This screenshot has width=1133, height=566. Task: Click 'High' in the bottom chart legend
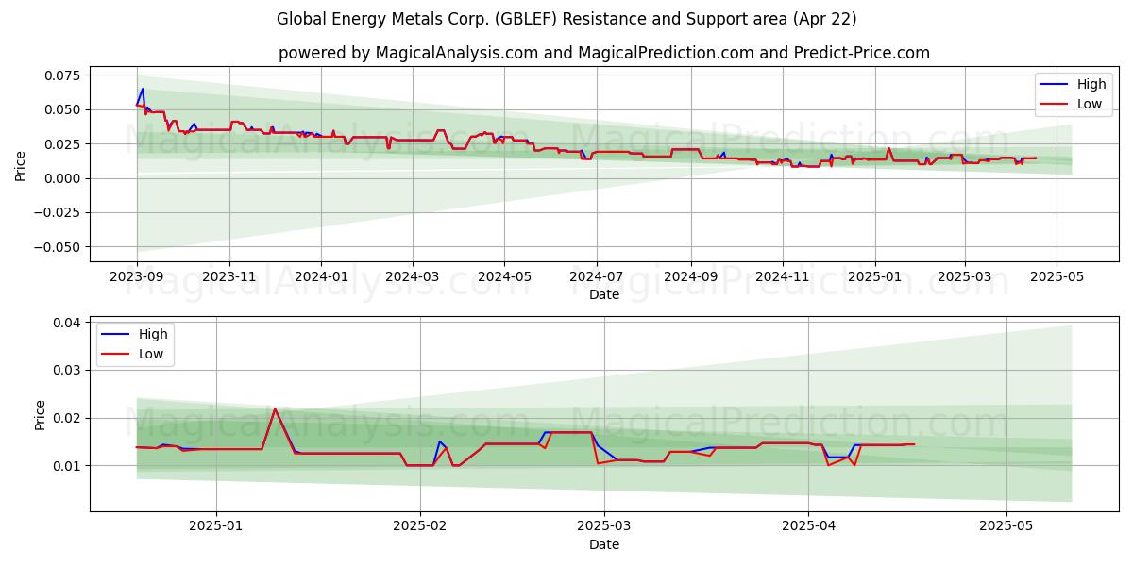point(153,334)
